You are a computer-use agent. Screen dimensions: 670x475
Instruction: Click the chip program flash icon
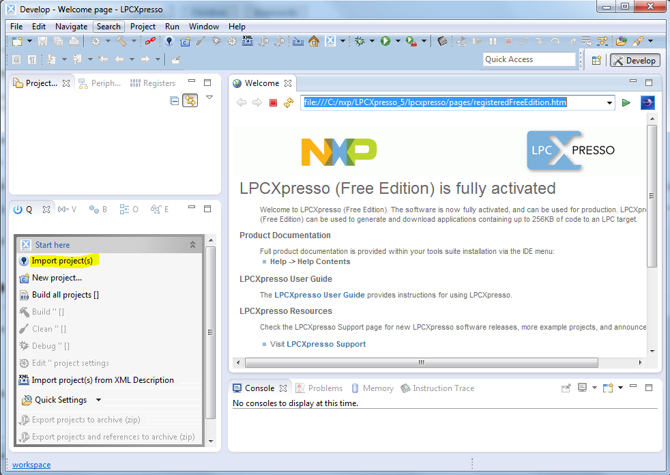tap(442, 41)
